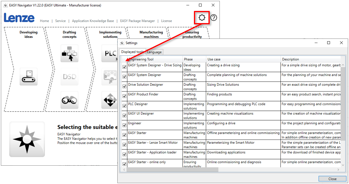
Task: Uncheck the EASY System Designer - Drive Sizing checkbox
Action: pos(124,67)
